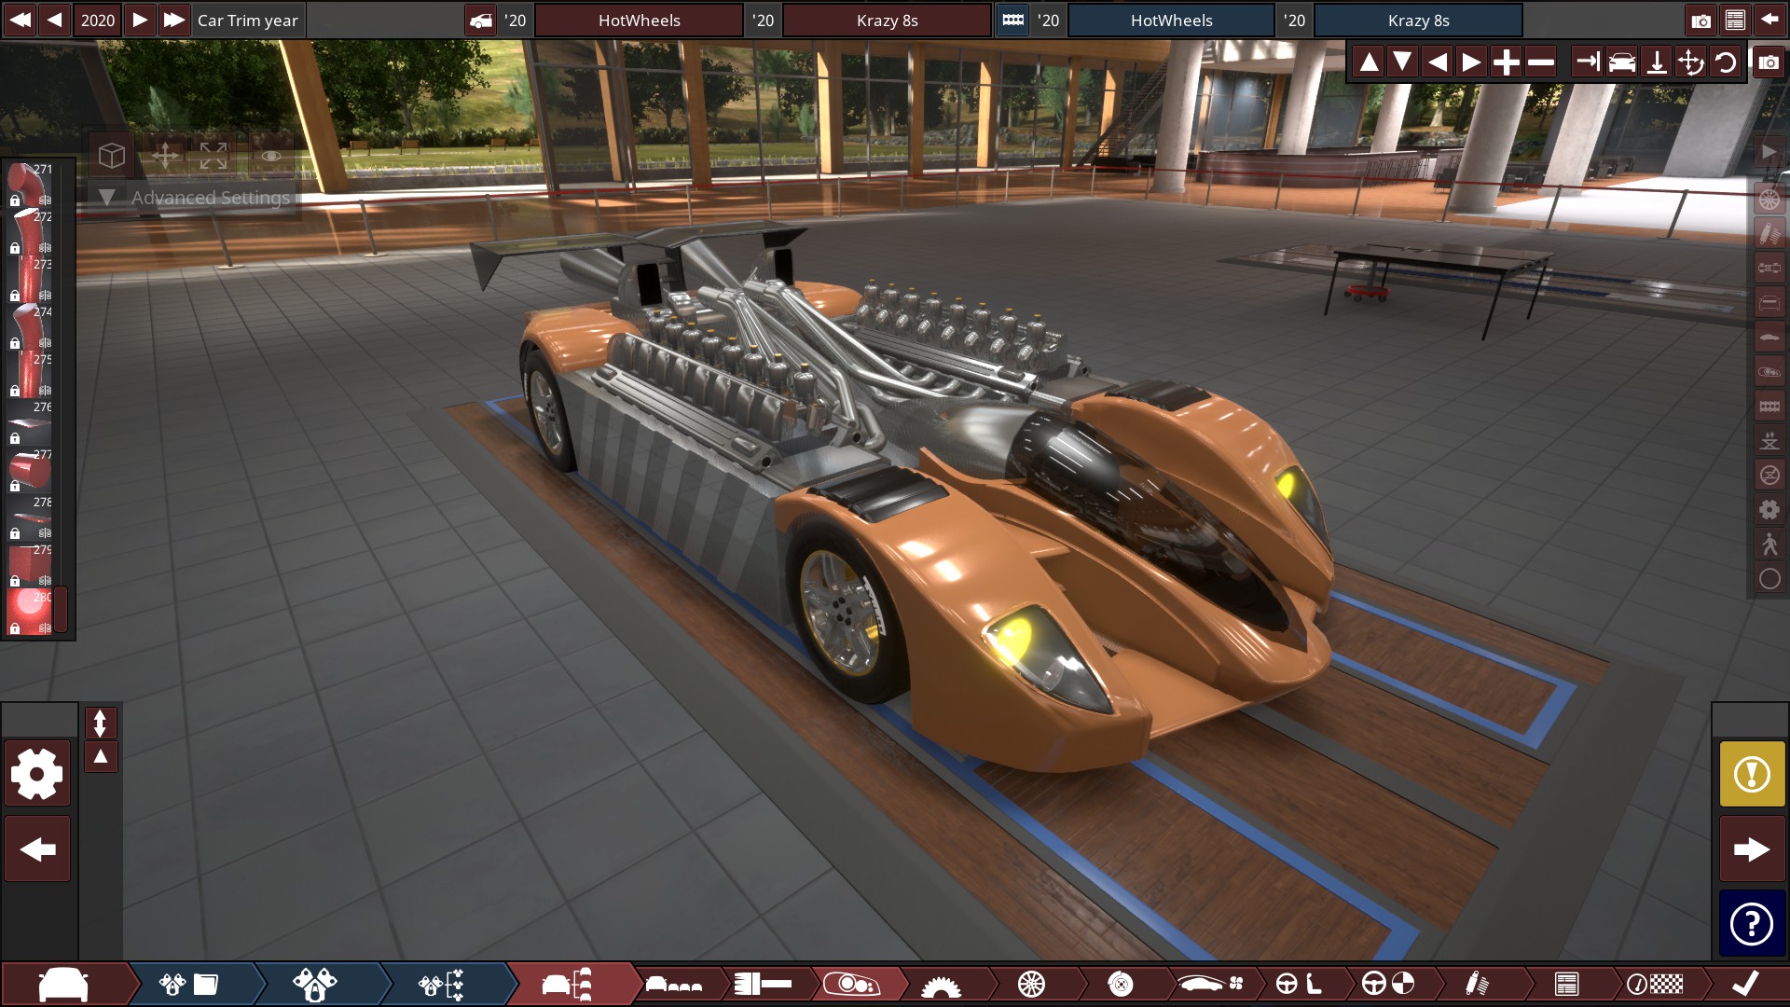
Task: Toggle mirror option on fixture 272
Action: pyautogui.click(x=45, y=248)
